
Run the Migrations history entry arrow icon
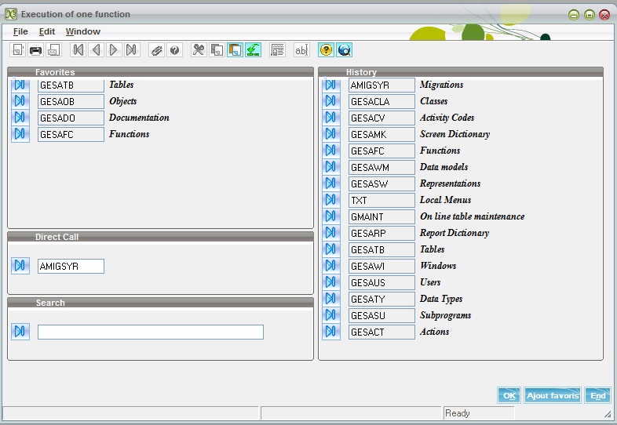pos(331,85)
